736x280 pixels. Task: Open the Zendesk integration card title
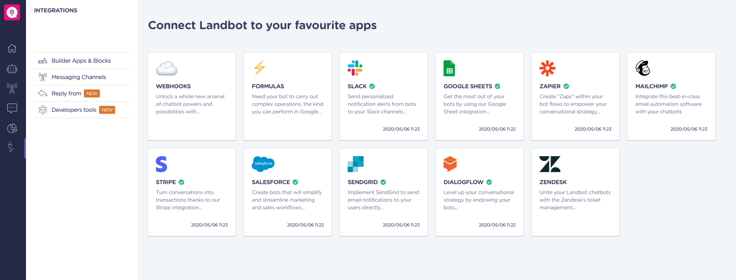point(553,182)
